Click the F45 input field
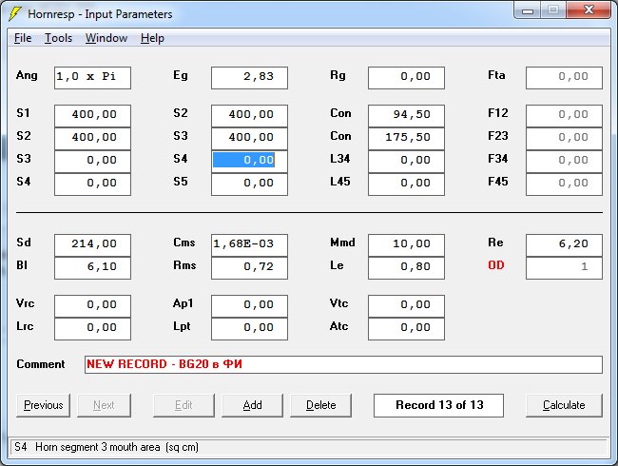This screenshot has height=466, width=618. pyautogui.click(x=564, y=184)
